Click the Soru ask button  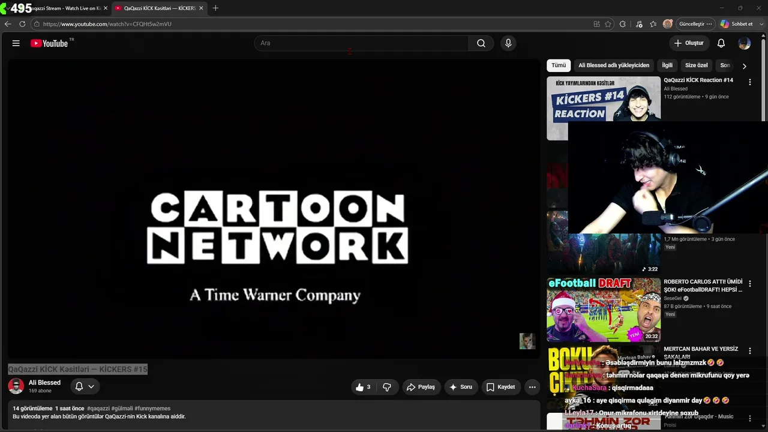pos(461,387)
